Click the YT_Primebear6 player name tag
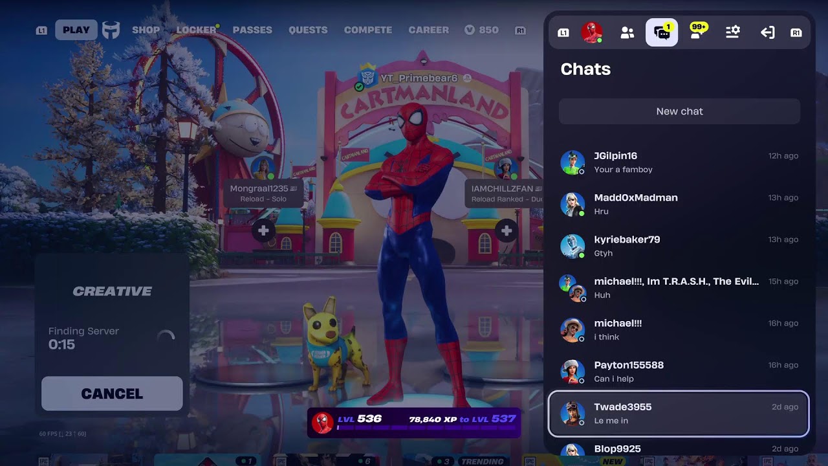The height and width of the screenshot is (466, 828). (419, 78)
